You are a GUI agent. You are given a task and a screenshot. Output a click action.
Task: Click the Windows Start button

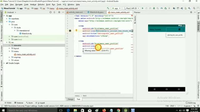point(3,110)
